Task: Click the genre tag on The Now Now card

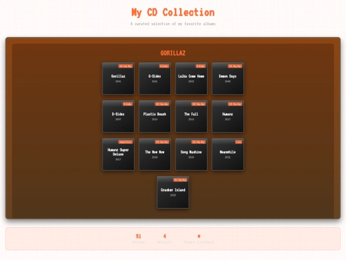Action: [x=162, y=142]
